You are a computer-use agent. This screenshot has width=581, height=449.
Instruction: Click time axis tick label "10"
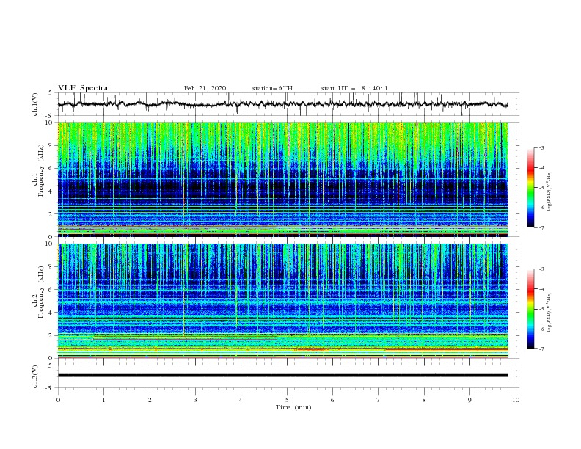pos(516,400)
